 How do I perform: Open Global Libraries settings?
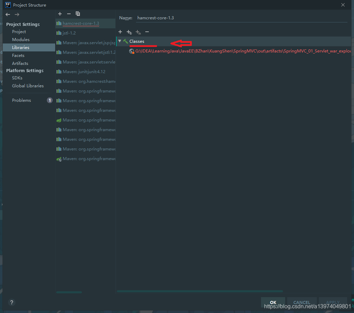28,86
